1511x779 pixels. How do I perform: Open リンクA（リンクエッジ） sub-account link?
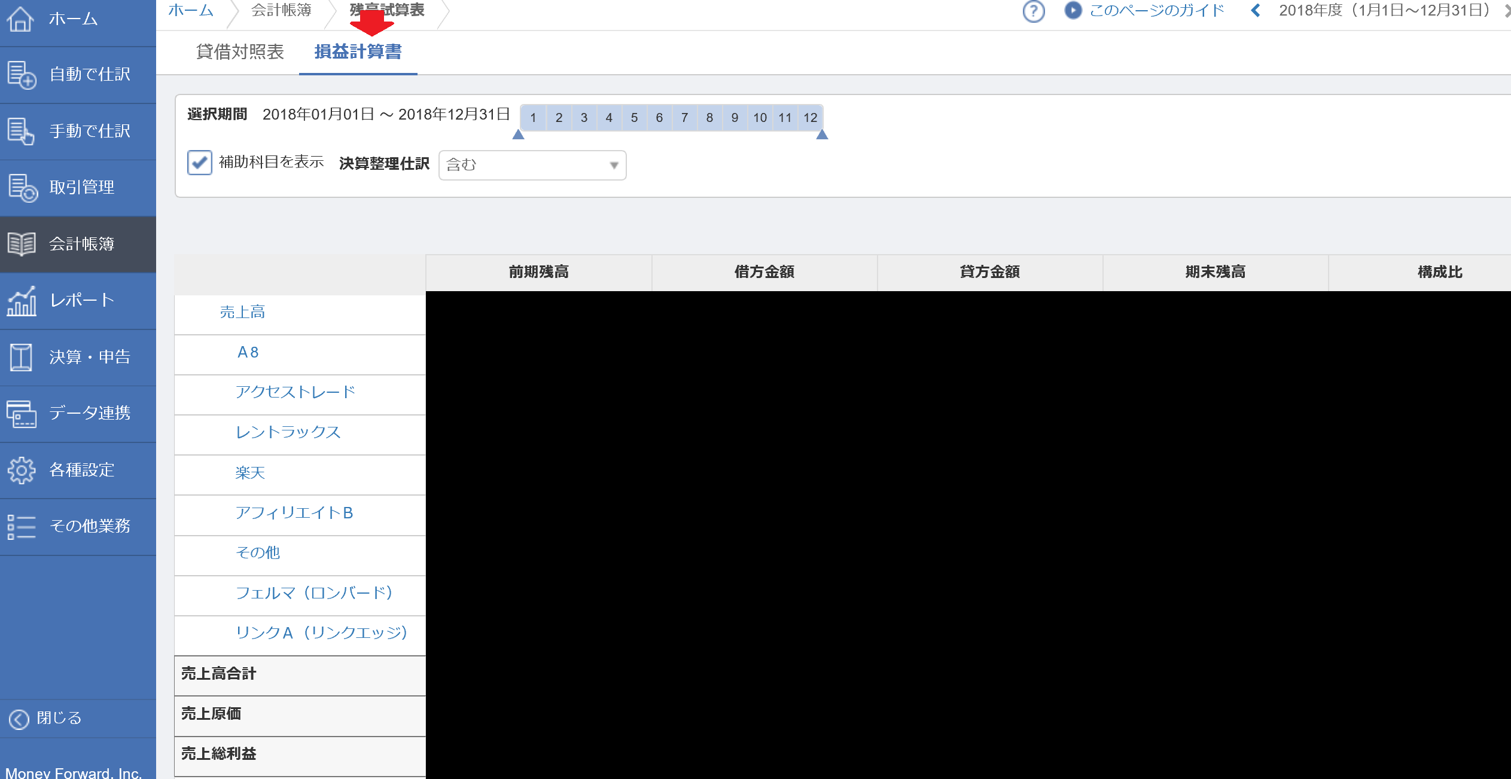coord(323,633)
